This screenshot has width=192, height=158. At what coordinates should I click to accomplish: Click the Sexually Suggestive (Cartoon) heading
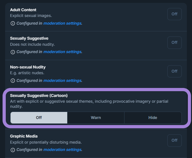coord(39,95)
